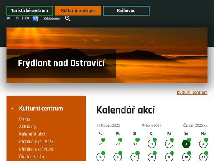Open the Google Translate icon
The width and height of the screenshot is (214, 161).
pyautogui.click(x=36, y=18)
